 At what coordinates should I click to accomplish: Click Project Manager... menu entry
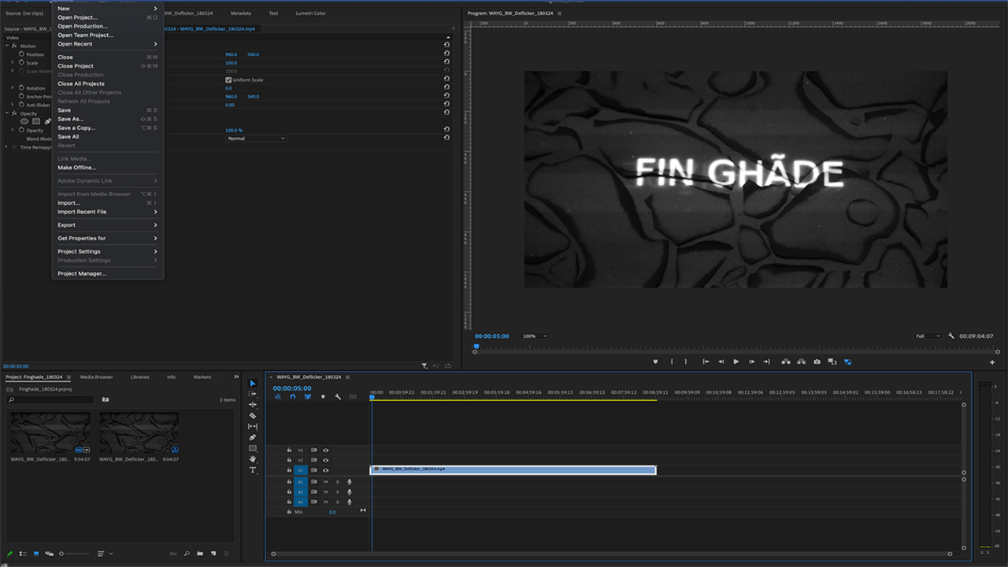click(x=81, y=273)
